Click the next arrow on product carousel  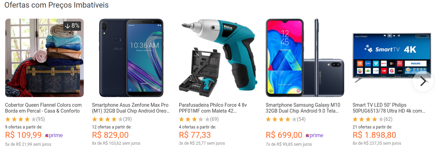[x=423, y=82]
